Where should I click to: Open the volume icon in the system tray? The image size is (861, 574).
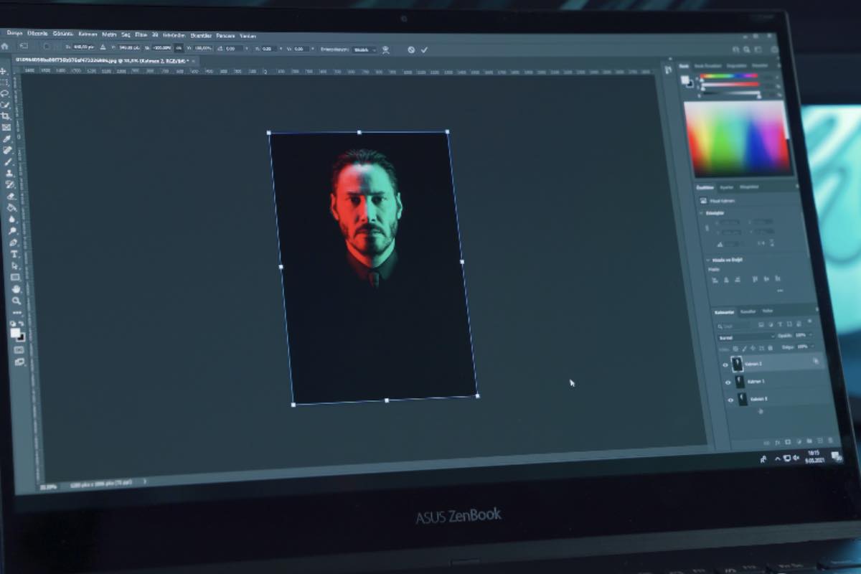click(796, 458)
